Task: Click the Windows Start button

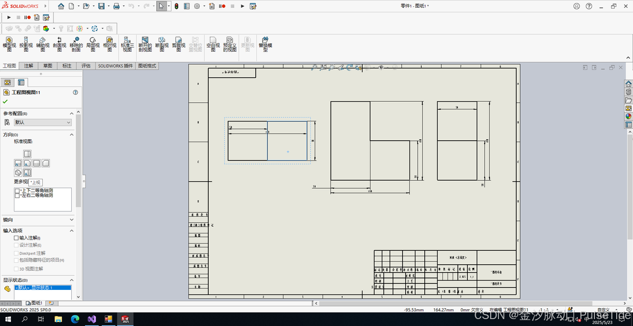Action: 8,319
